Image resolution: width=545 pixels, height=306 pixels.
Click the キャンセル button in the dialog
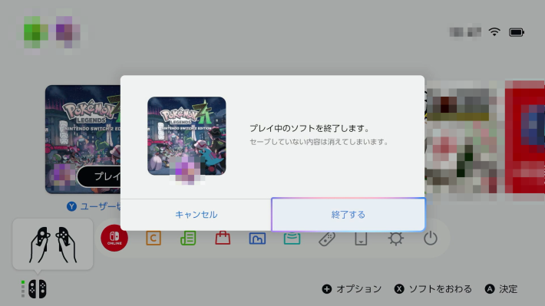pos(196,215)
